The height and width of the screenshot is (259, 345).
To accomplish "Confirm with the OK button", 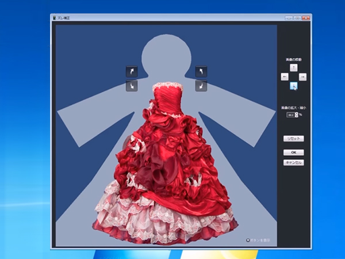I will 293,153.
